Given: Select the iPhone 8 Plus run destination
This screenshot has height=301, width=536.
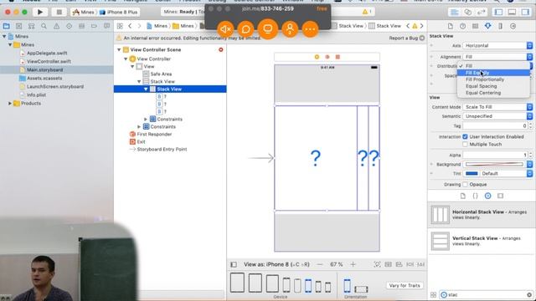Looking at the screenshot, I should (x=119, y=12).
